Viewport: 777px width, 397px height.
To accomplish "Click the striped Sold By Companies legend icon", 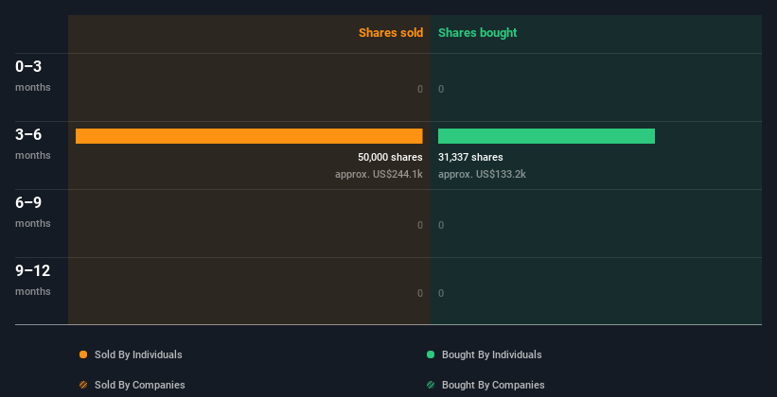I will click(83, 385).
